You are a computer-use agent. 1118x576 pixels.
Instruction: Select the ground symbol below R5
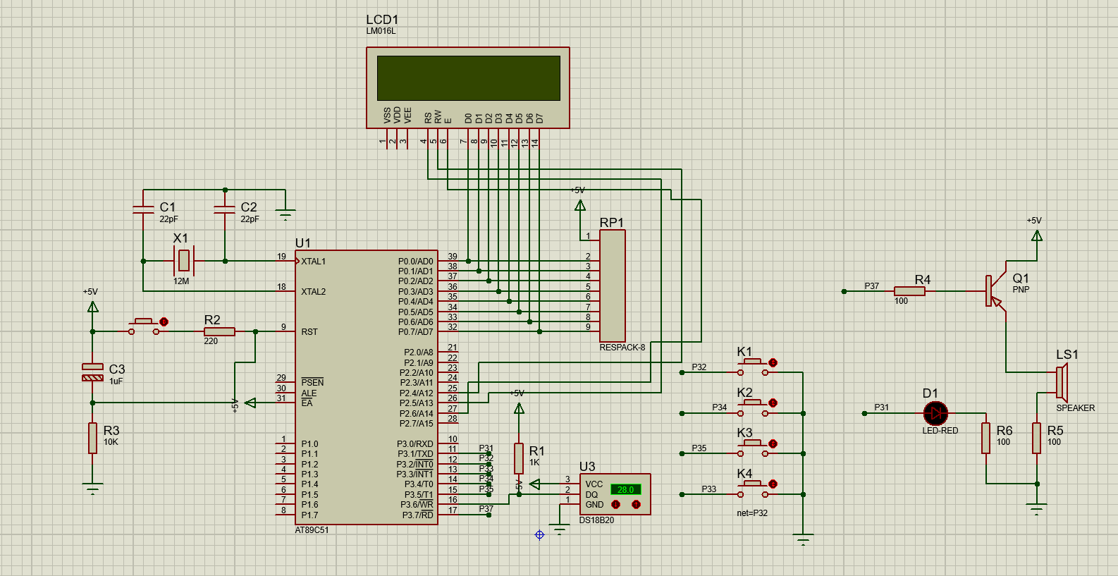click(x=1037, y=509)
